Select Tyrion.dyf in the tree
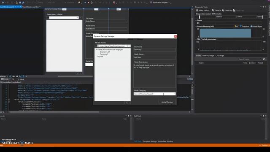 click(104, 54)
